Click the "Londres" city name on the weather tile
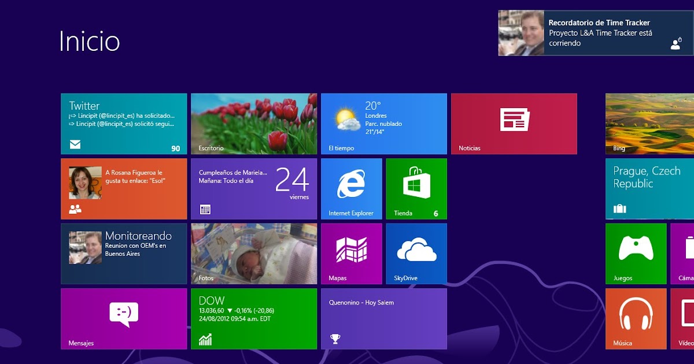The image size is (694, 364). pos(376,116)
